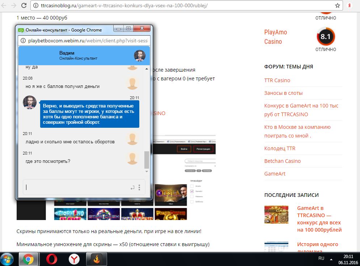Click the История одного post thumbnail

point(276,247)
